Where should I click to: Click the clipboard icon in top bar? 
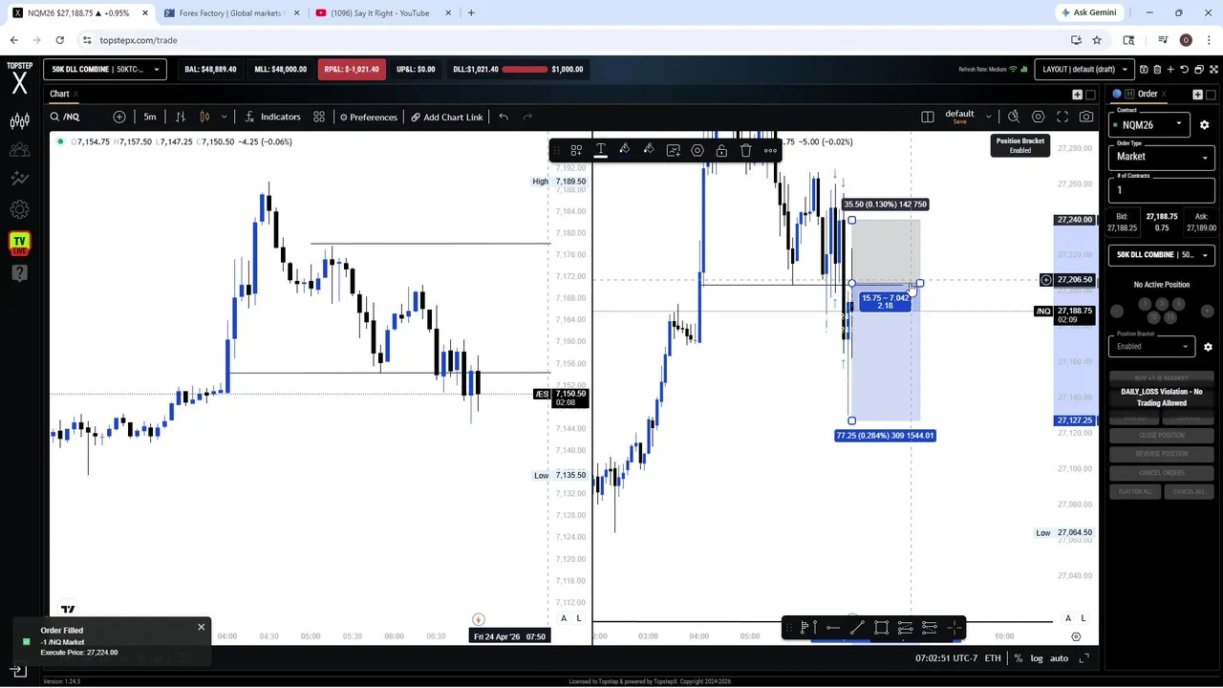(1157, 69)
